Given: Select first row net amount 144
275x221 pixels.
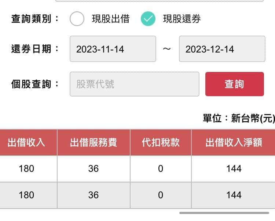Looking at the screenshot, I should [234, 169].
